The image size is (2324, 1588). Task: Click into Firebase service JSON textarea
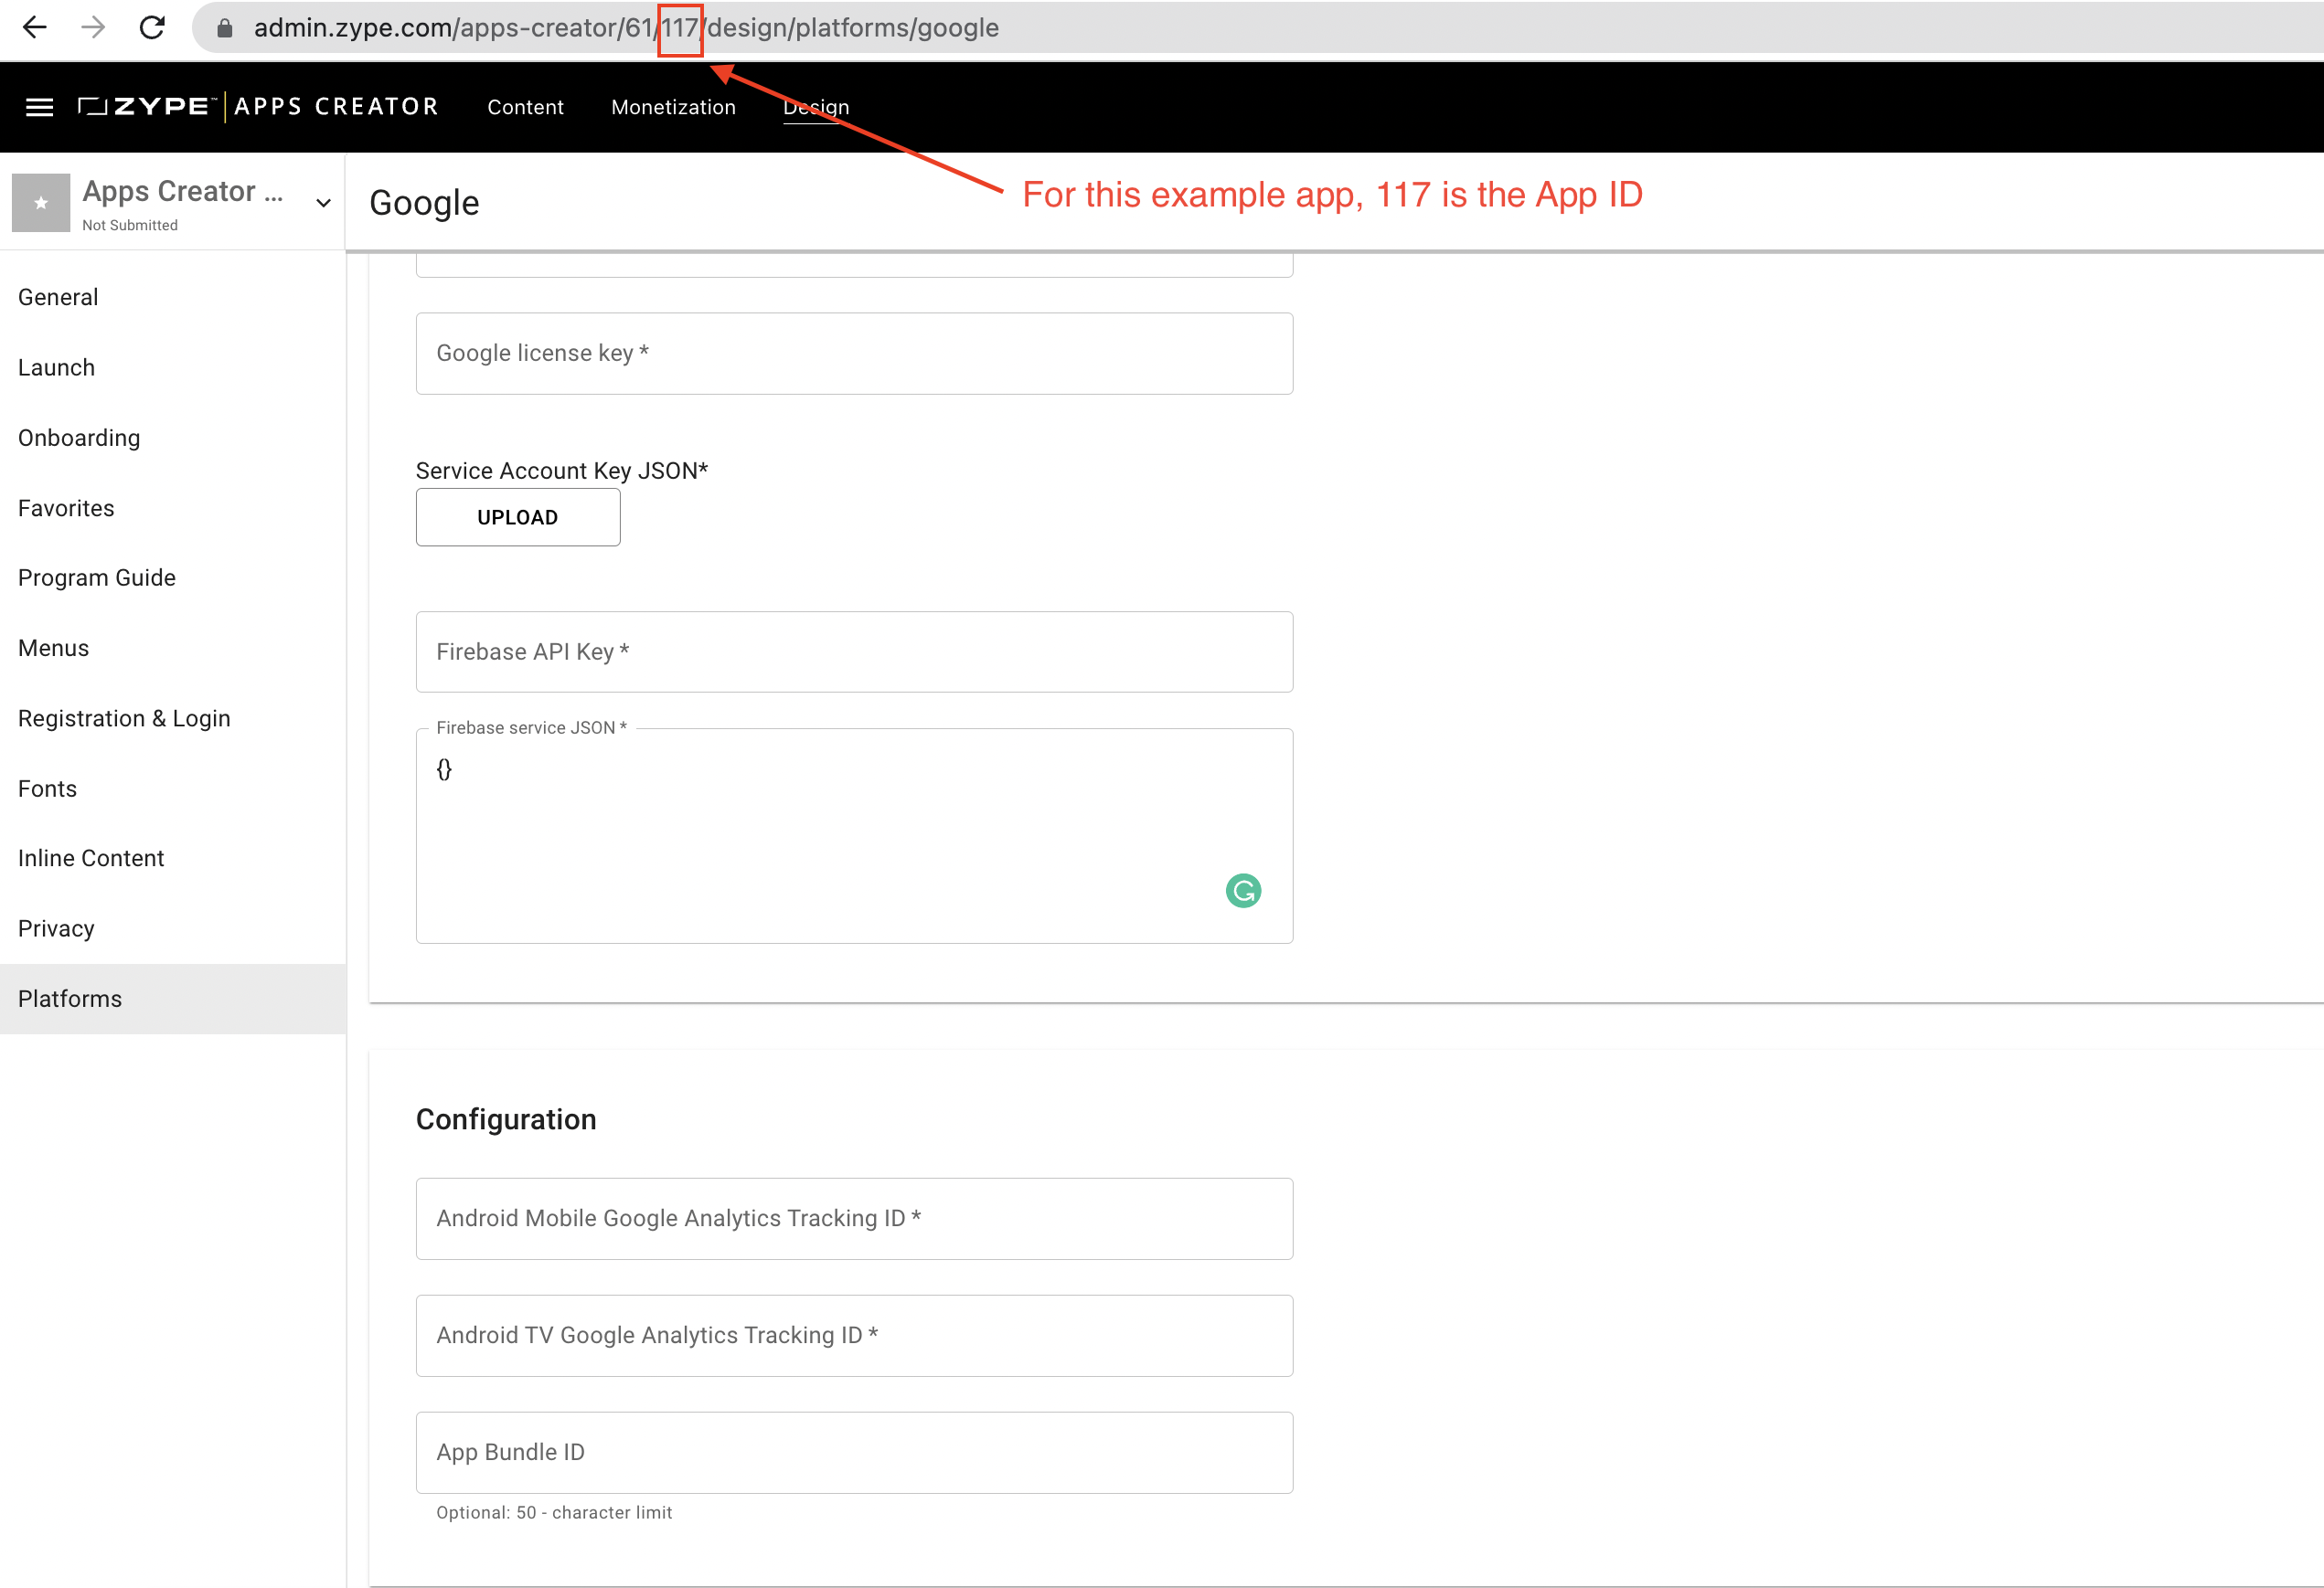pos(854,835)
